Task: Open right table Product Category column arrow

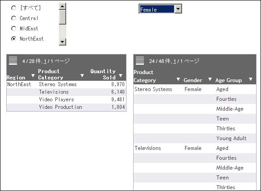Action: click(x=178, y=79)
